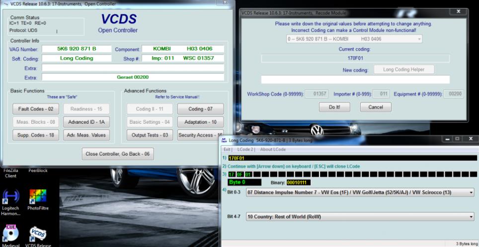
Task: Select byte 17 in the byte row
Action: (232, 174)
